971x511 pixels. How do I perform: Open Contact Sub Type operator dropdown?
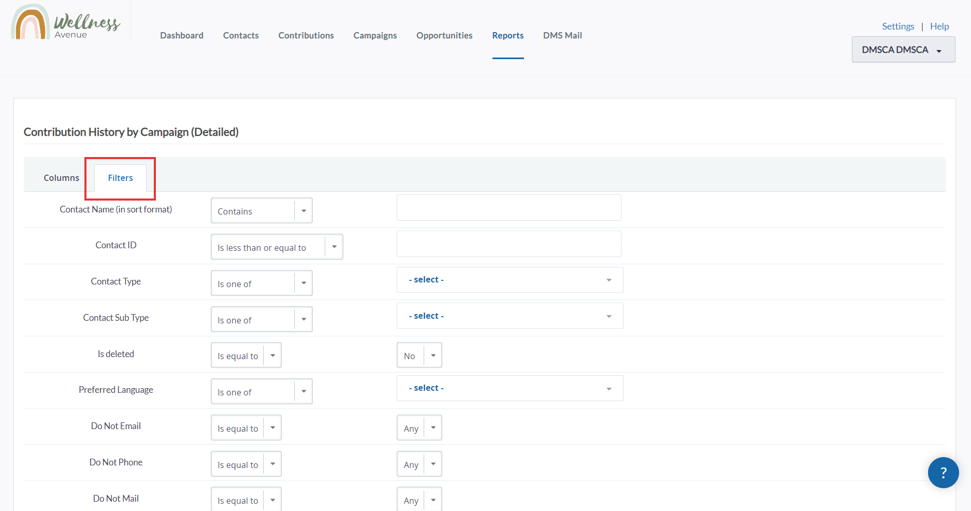262,319
